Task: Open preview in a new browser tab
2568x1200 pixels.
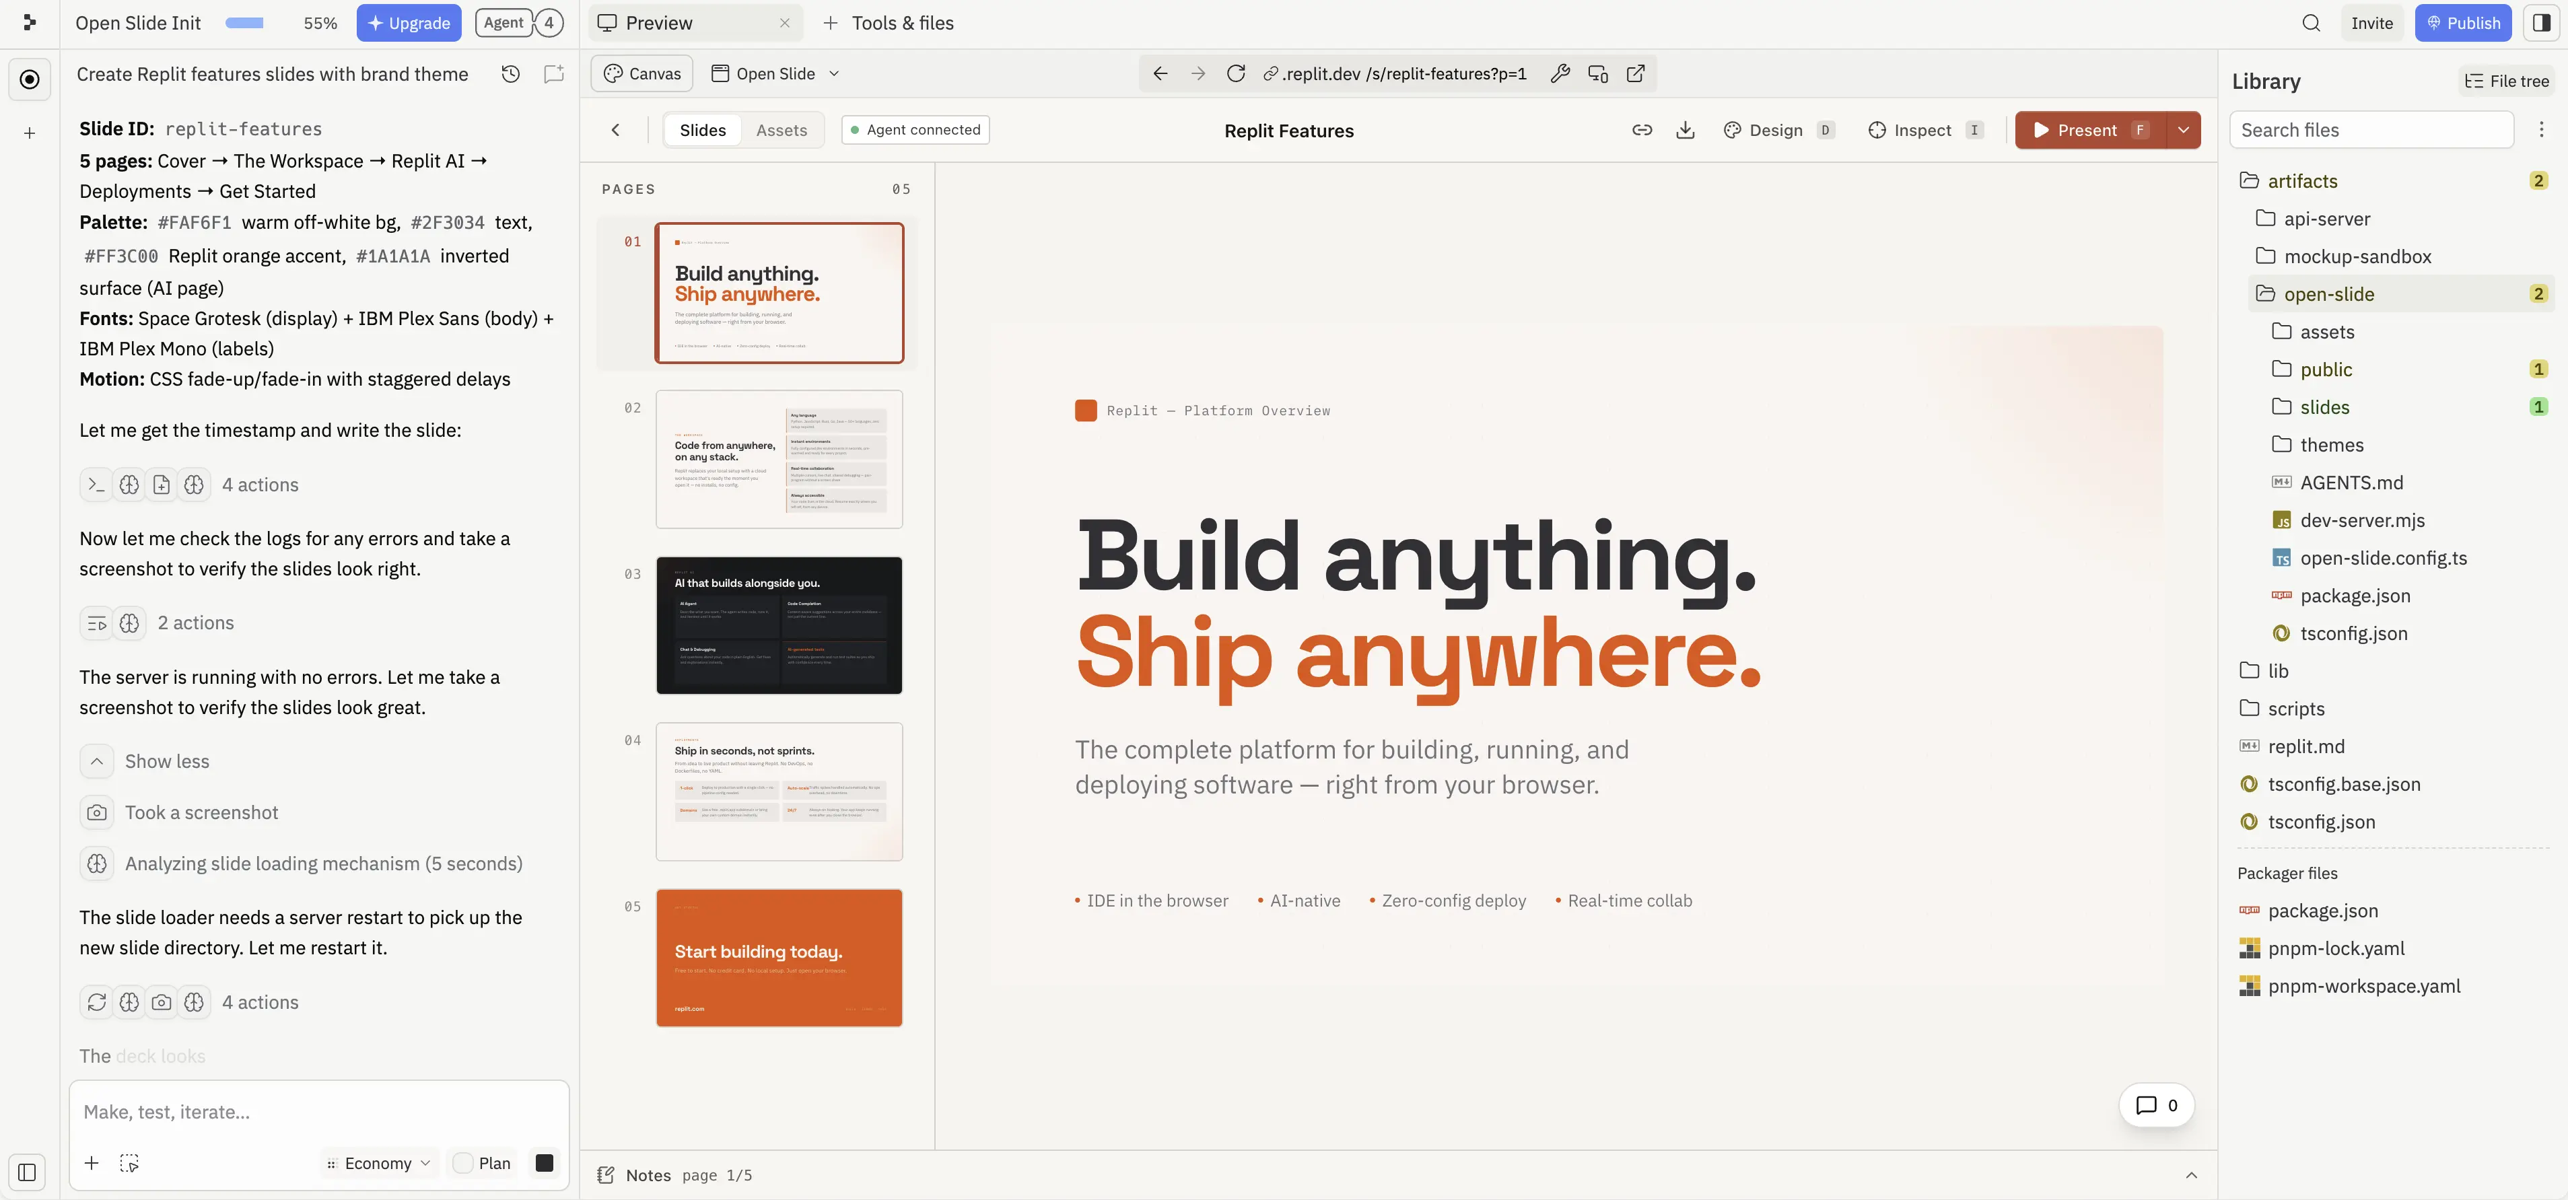Action: pyautogui.click(x=1636, y=74)
